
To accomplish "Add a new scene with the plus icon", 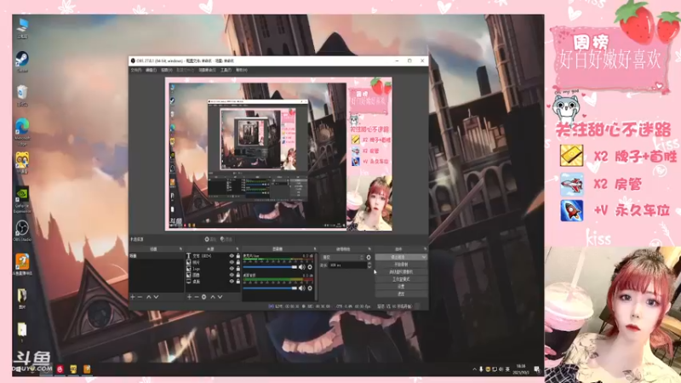I will [x=133, y=297].
